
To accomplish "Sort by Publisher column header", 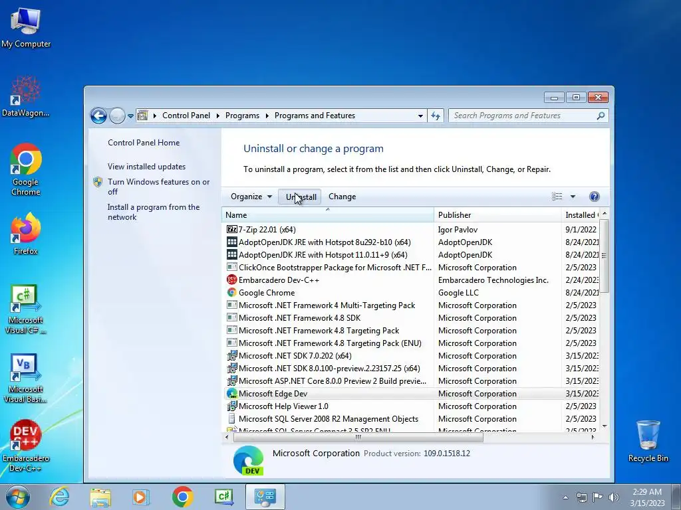I will click(497, 214).
